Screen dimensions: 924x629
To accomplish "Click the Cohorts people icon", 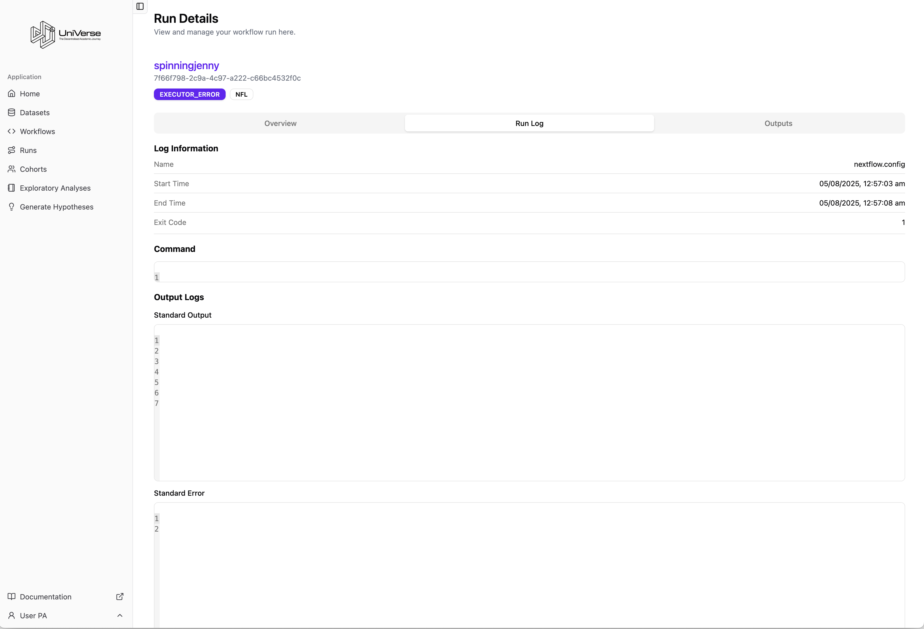I will tap(12, 169).
